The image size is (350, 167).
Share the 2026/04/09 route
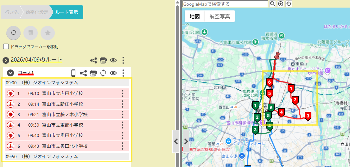tap(93, 60)
